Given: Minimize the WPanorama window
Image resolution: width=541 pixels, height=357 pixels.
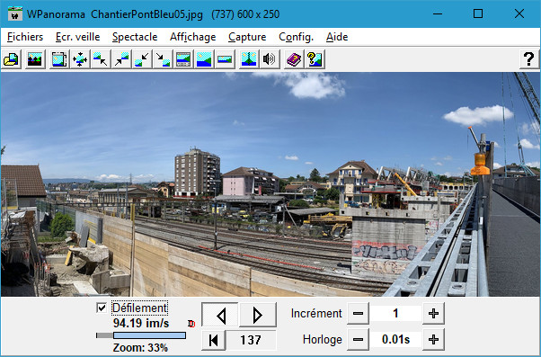Looking at the screenshot, I should [438, 13].
